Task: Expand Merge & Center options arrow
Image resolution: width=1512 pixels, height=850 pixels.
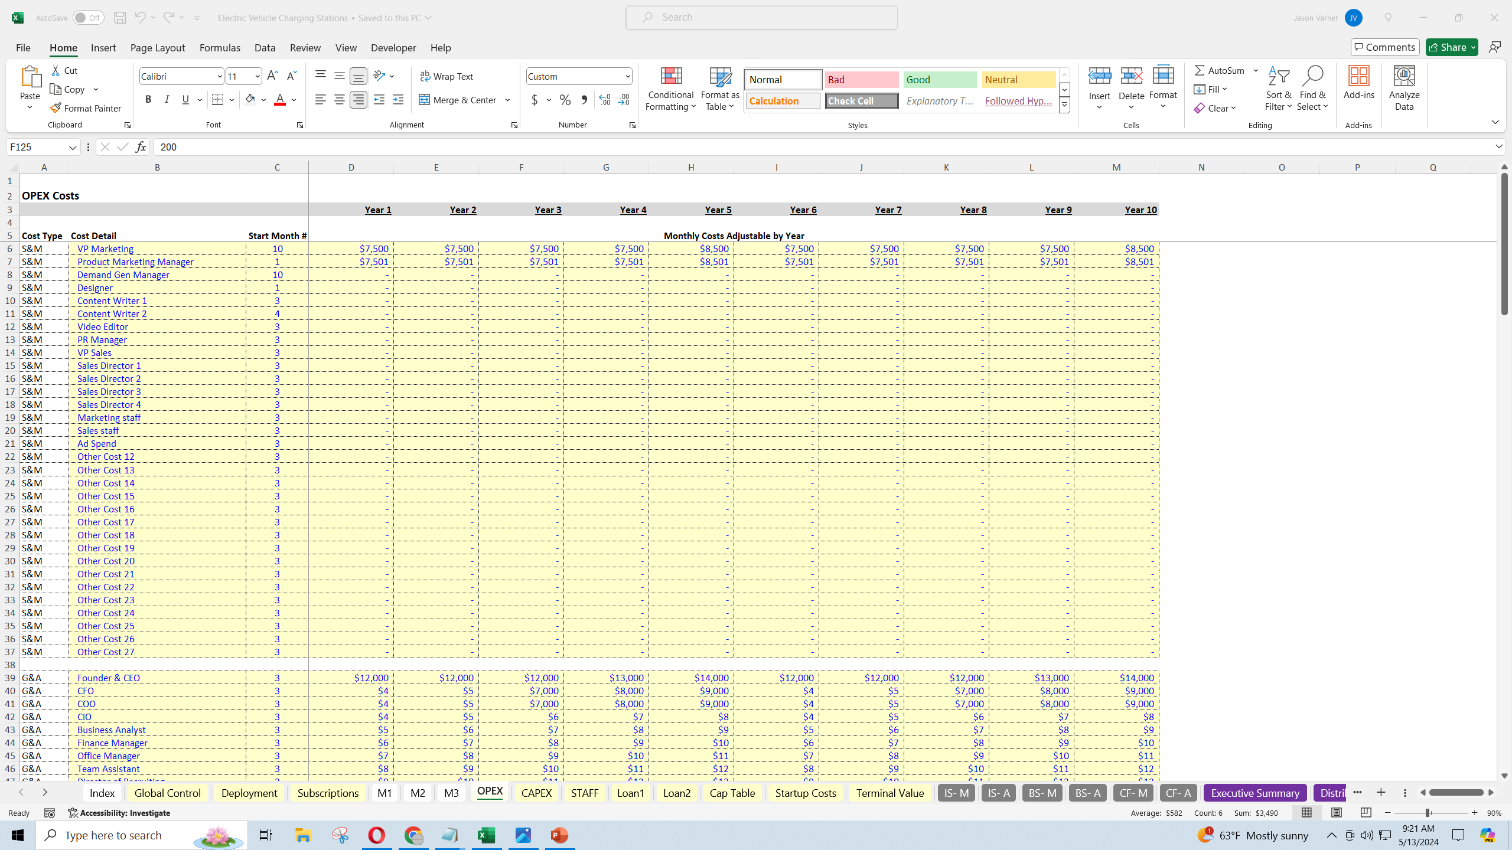Action: pyautogui.click(x=507, y=100)
